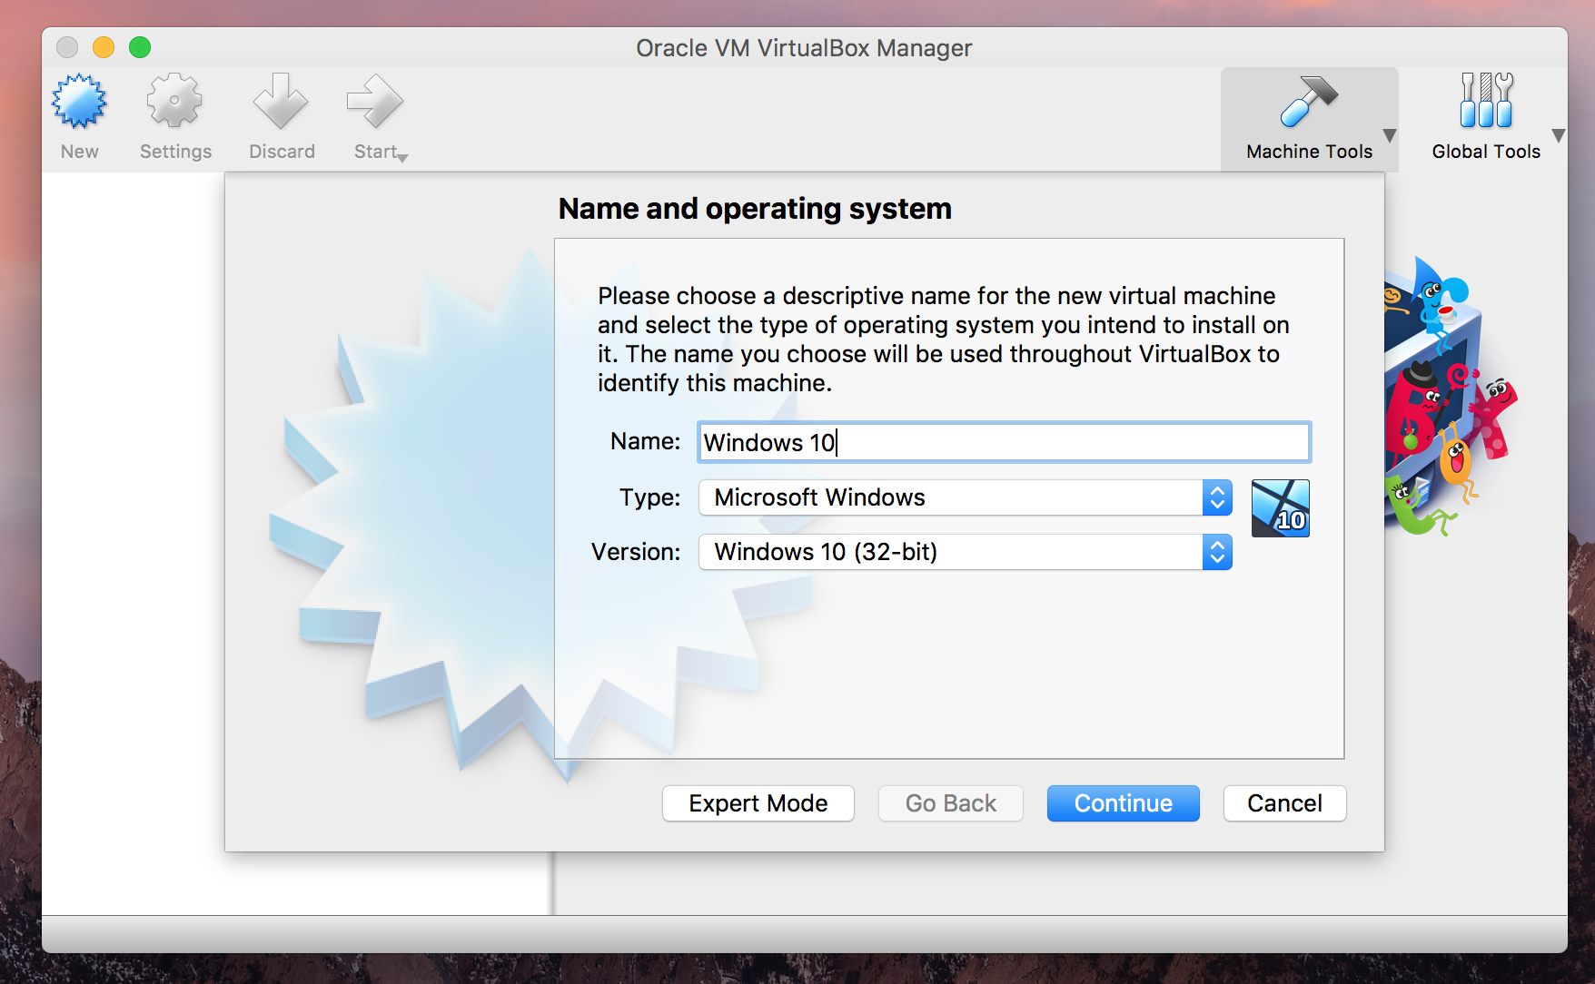Click the Windows 10 OS icon

[1280, 508]
